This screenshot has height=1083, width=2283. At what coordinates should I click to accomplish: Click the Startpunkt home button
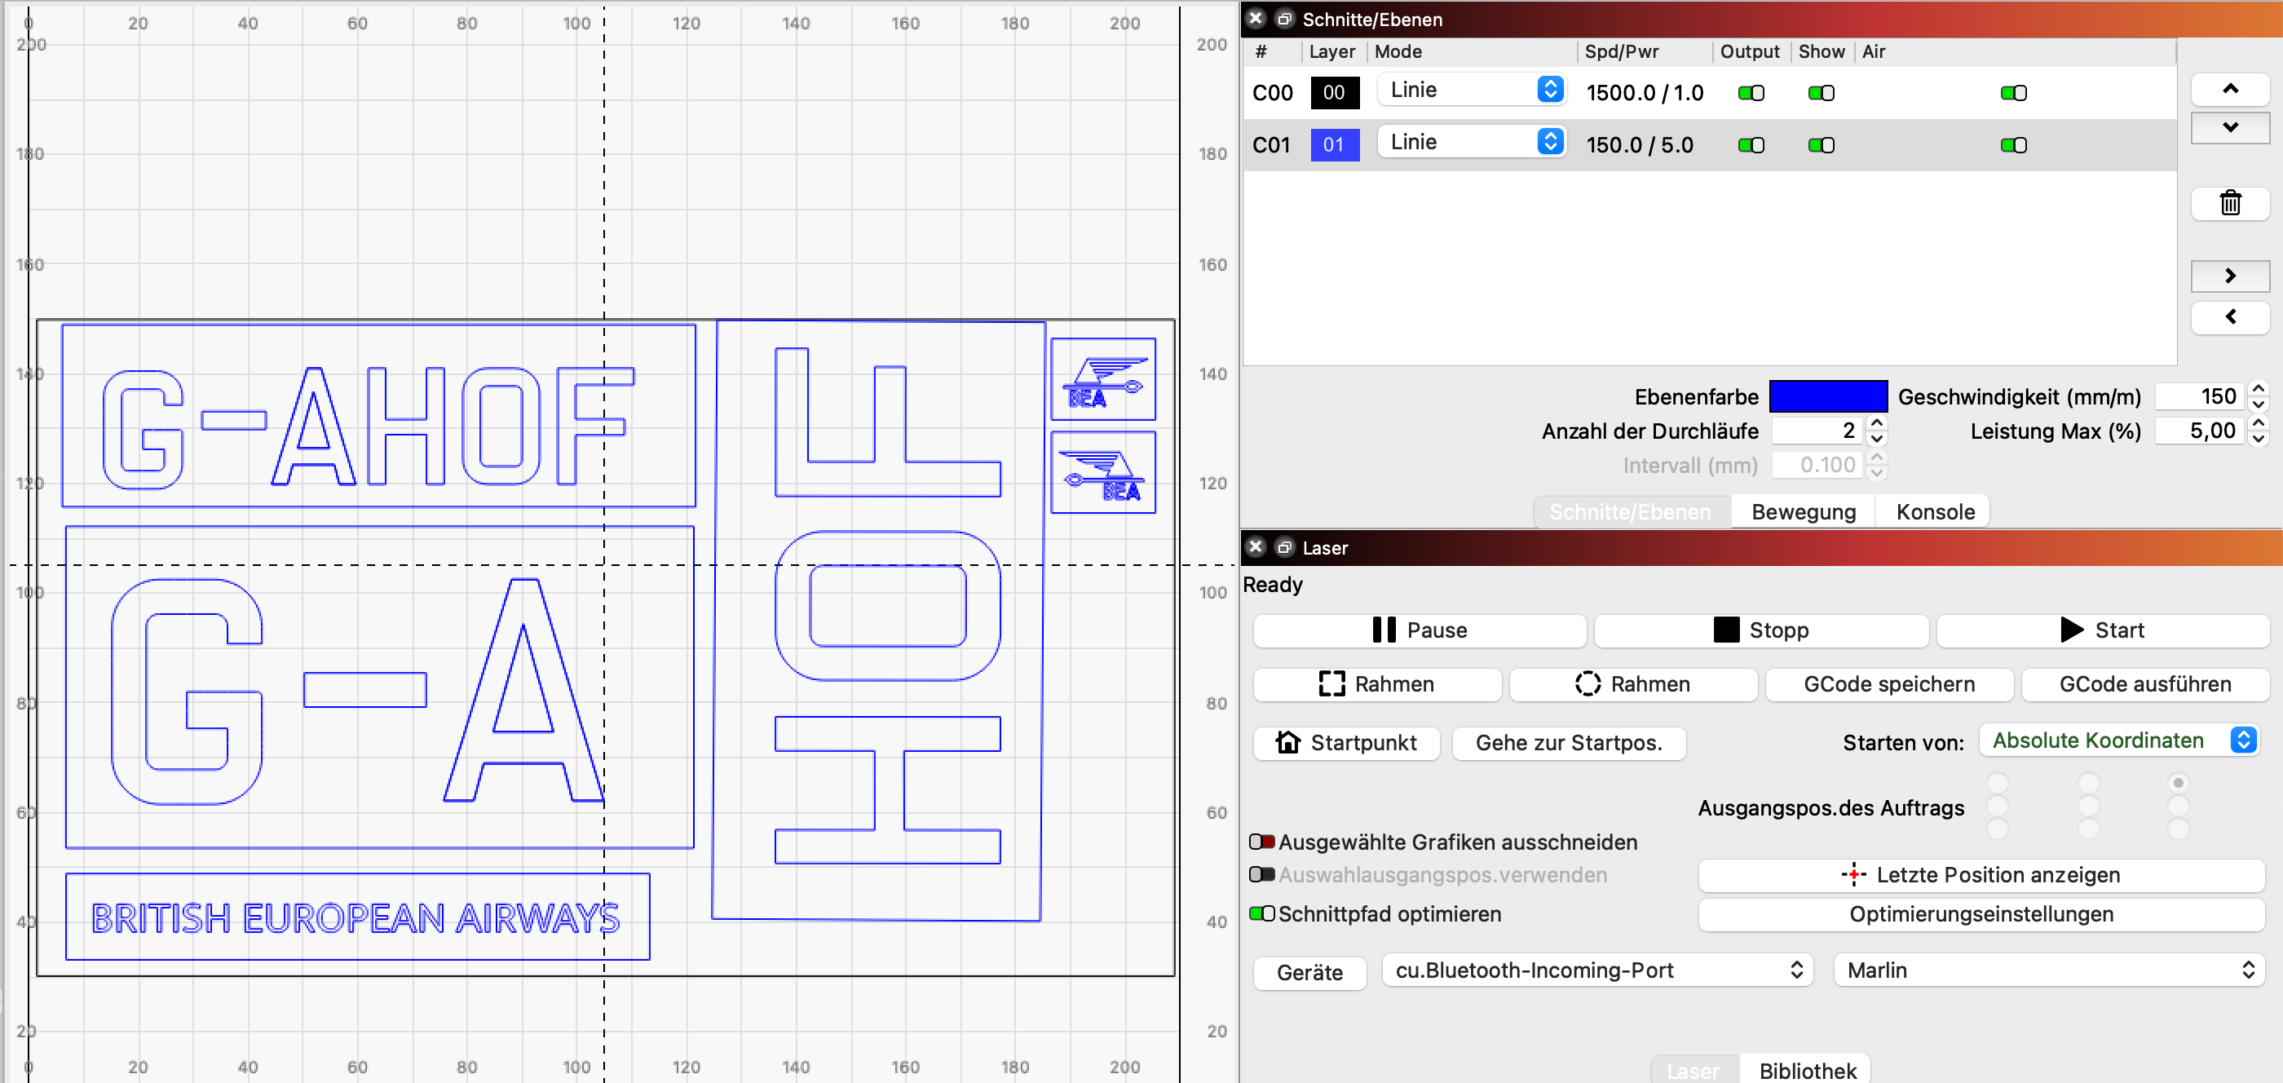click(x=1346, y=743)
